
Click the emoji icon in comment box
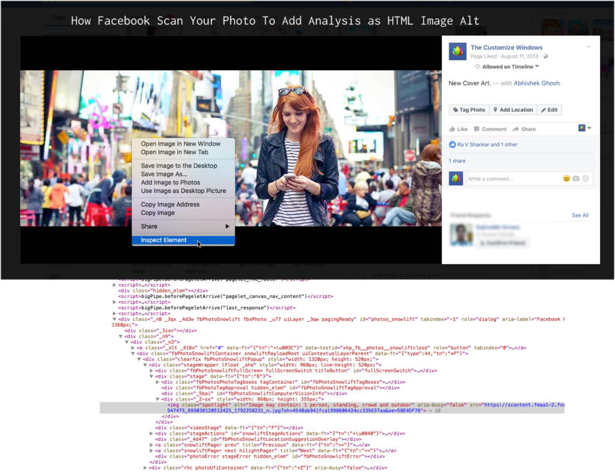click(566, 178)
